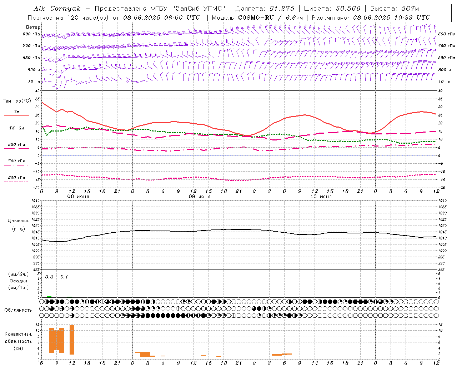Viewport: 457px width, 366px height.
Task: Select the Td 2м dew point legend entry
Action: [16, 129]
